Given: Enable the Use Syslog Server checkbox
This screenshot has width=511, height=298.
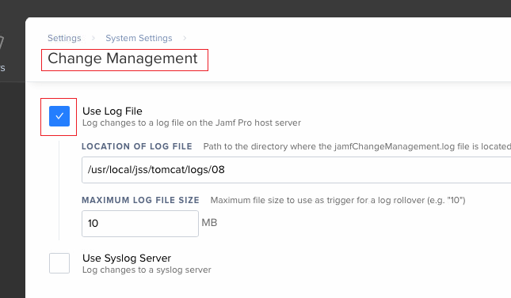Looking at the screenshot, I should click(59, 263).
